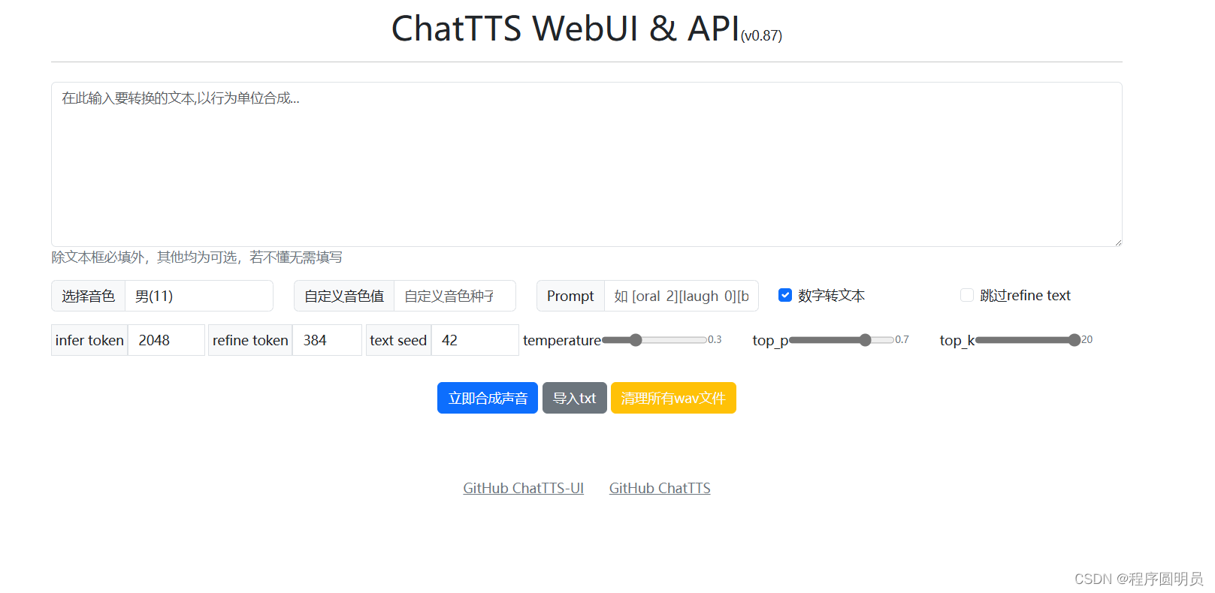The width and height of the screenshot is (1215, 593).
Task: Click the text seed value 42
Action: click(475, 340)
